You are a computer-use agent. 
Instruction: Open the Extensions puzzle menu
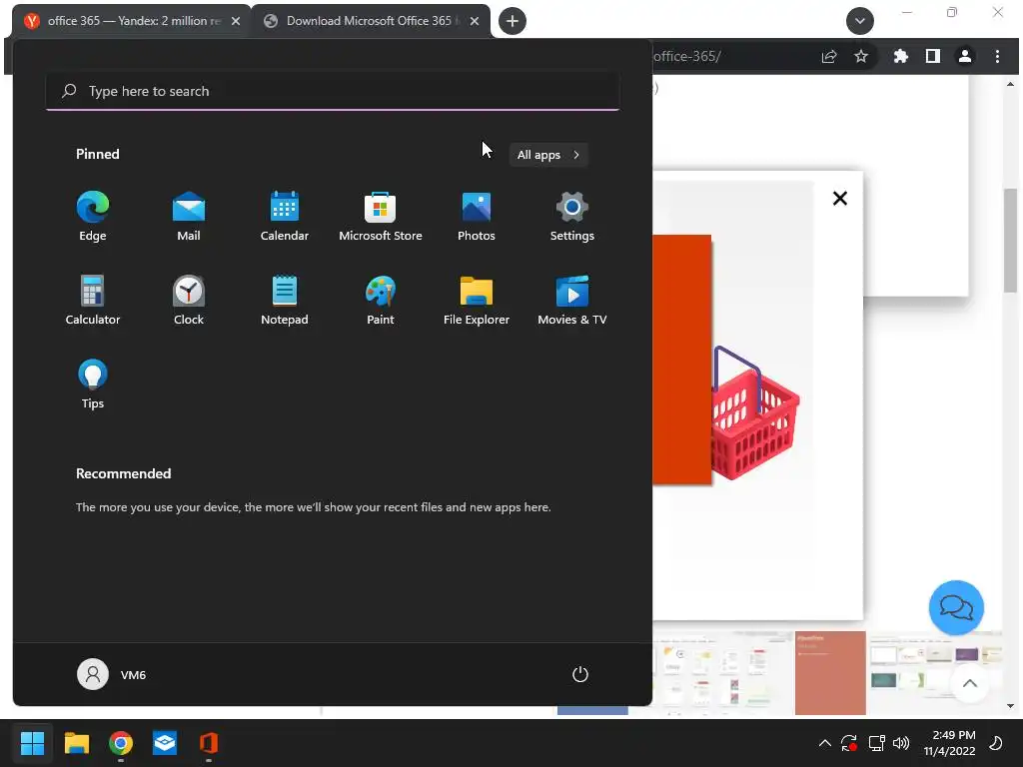tap(900, 57)
